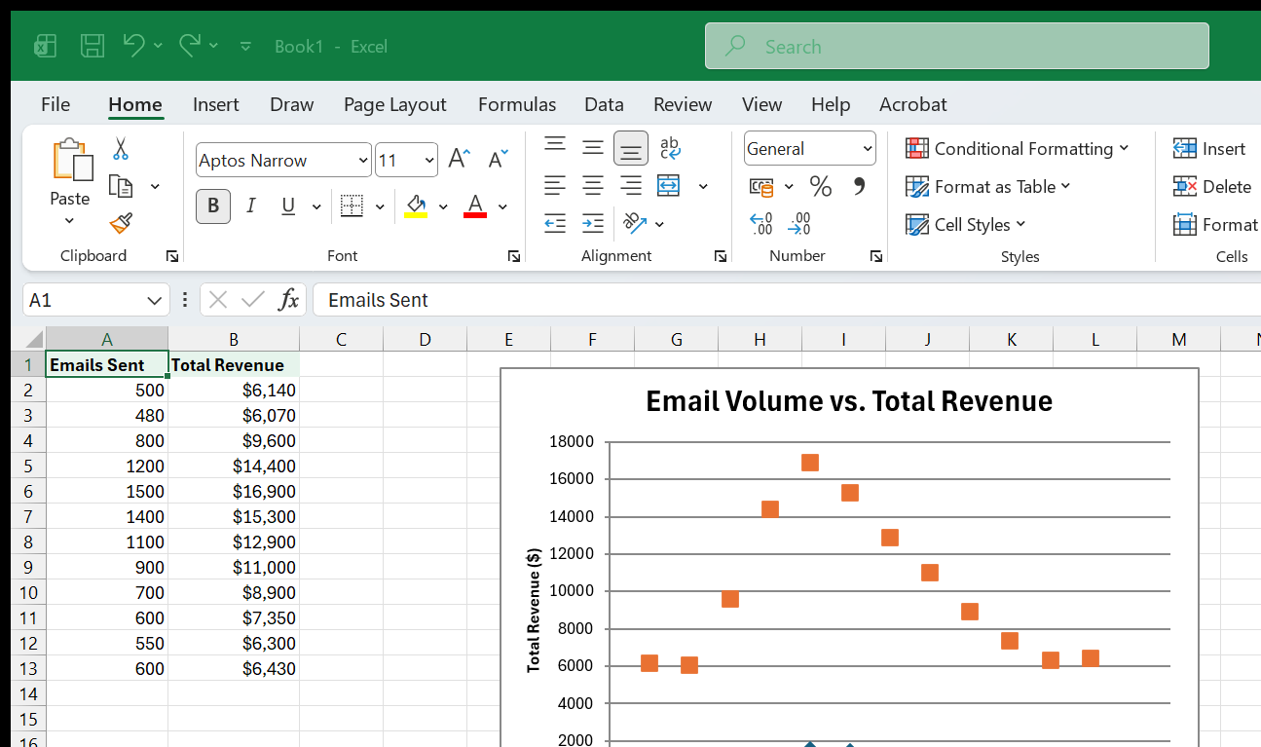The image size is (1261, 747).
Task: Open Format as Table menu
Action: point(988,186)
